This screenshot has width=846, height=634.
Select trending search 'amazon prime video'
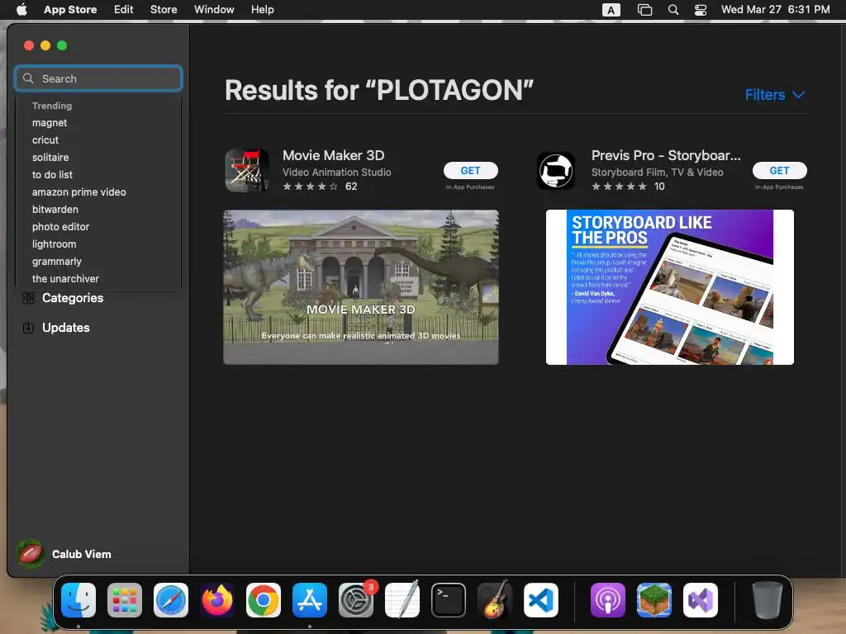(x=78, y=192)
